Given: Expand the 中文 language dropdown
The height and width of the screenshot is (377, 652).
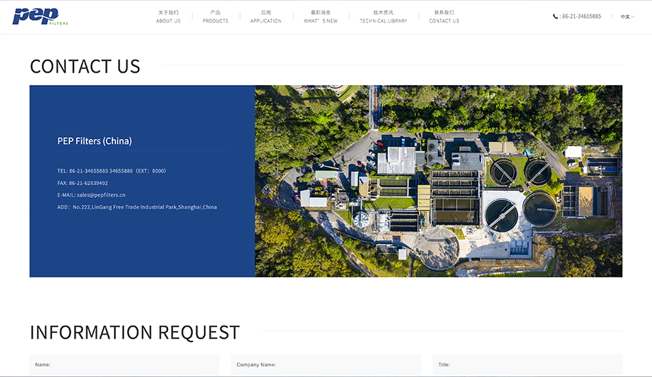Looking at the screenshot, I should [627, 16].
